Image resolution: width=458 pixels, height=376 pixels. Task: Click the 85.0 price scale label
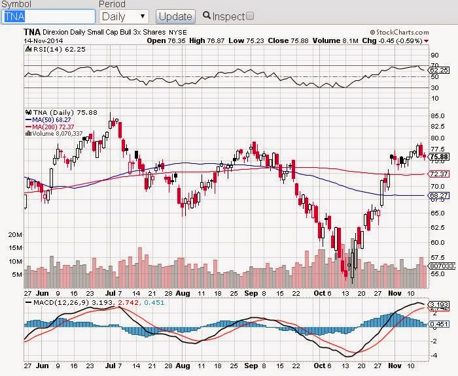(438, 116)
